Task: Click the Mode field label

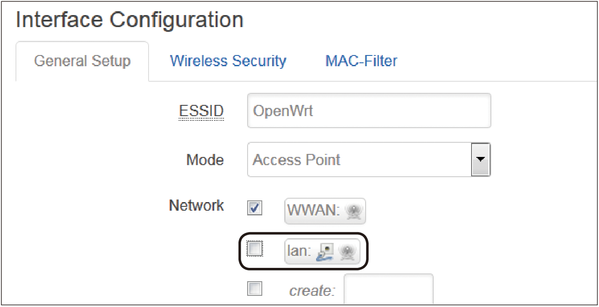Action: [205, 160]
